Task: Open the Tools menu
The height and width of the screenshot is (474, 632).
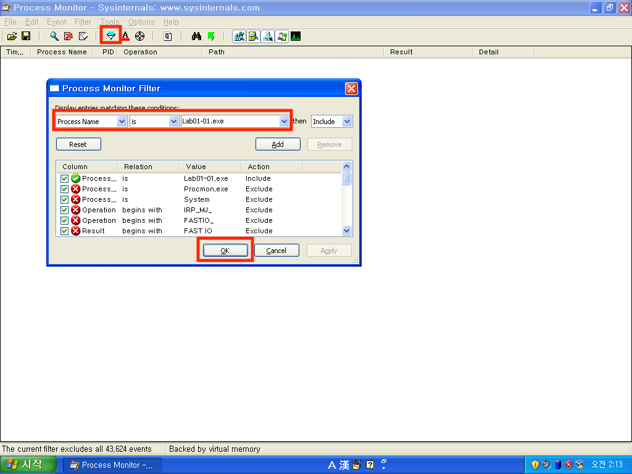Action: (x=110, y=22)
